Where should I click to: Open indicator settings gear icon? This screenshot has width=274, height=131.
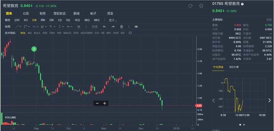click(x=130, y=33)
